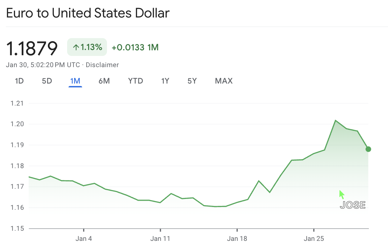This screenshot has height=251, width=388.
Task: Open the 6M time range
Action: pyautogui.click(x=104, y=81)
